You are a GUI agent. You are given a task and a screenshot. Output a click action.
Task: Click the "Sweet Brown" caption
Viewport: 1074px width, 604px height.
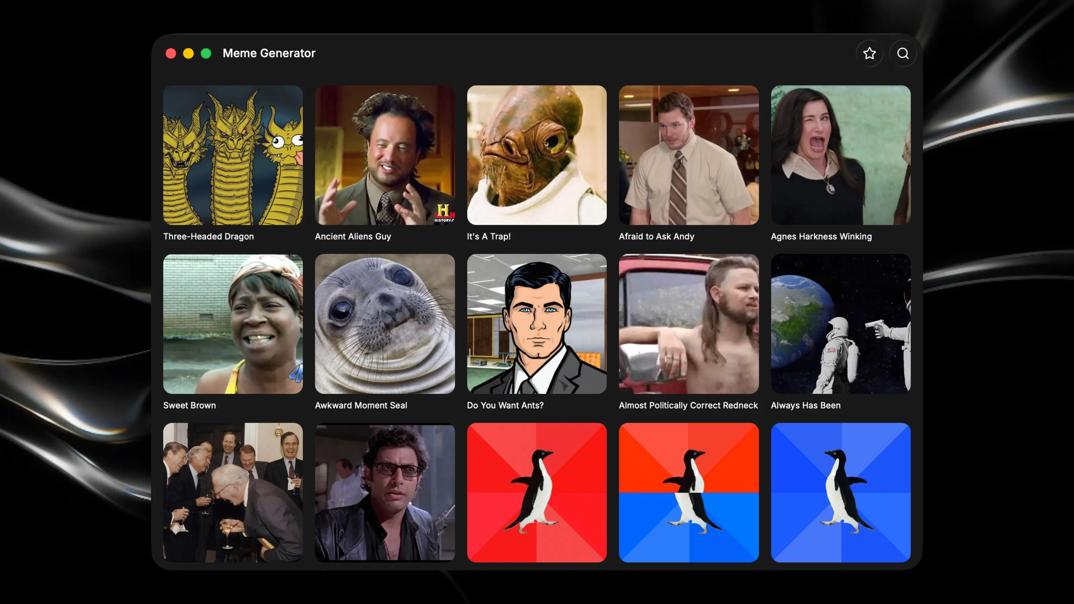coord(190,405)
